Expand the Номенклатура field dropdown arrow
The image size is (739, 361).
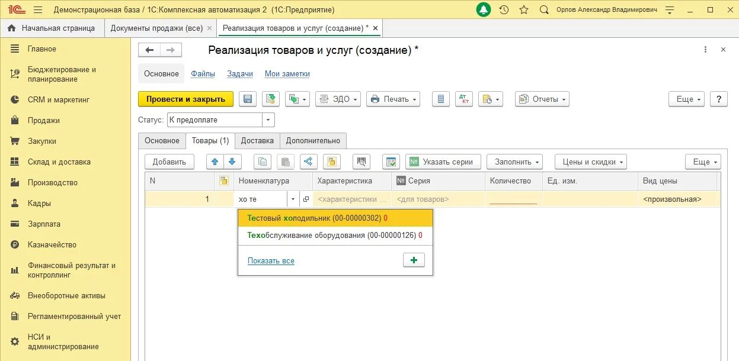coord(293,199)
